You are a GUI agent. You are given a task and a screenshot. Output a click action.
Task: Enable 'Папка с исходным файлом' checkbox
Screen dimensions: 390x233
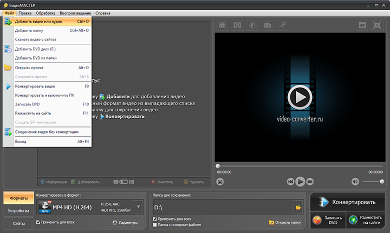coord(155,224)
